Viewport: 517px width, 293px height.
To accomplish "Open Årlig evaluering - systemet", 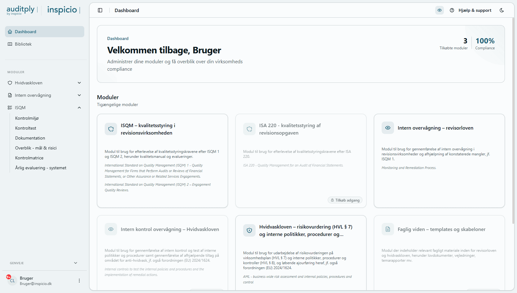I will [x=41, y=168].
